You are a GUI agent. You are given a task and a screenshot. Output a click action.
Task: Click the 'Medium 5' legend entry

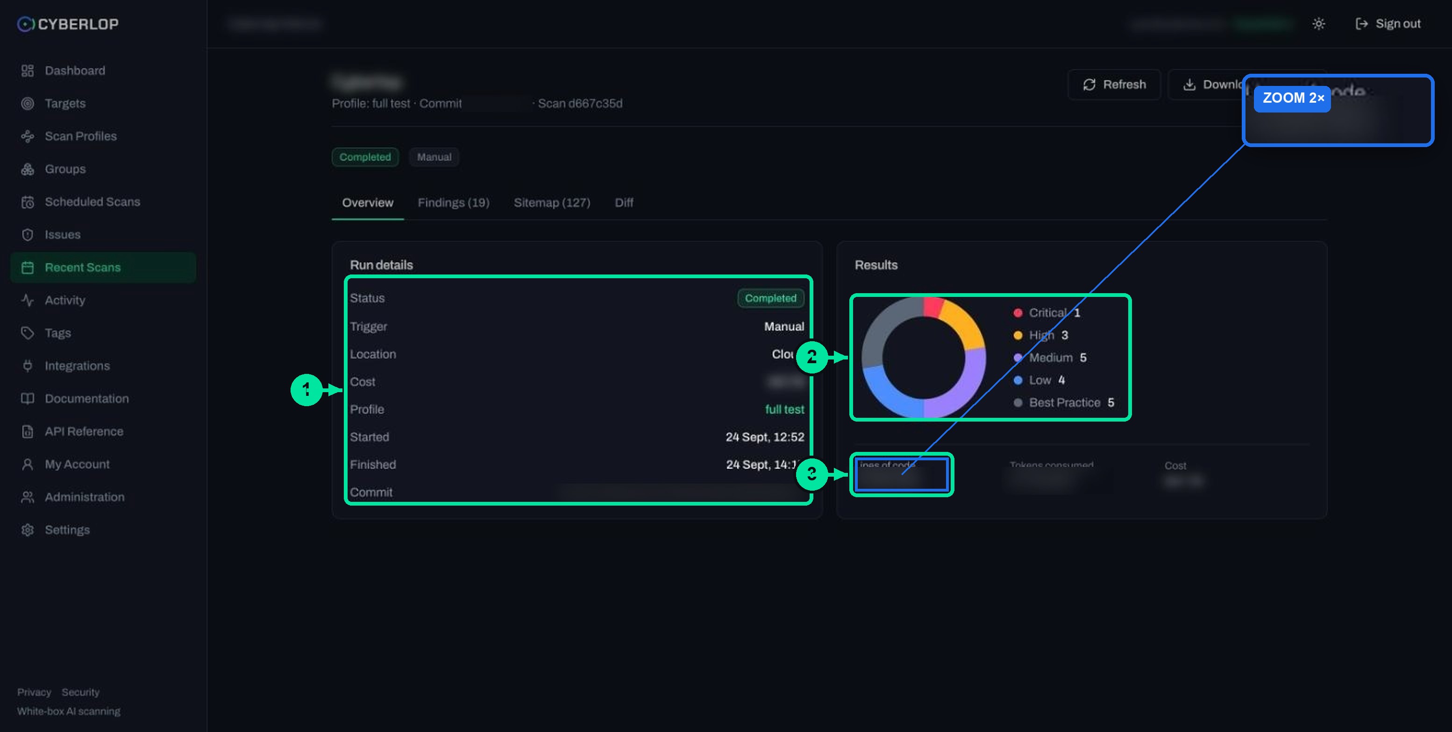pyautogui.click(x=1050, y=358)
